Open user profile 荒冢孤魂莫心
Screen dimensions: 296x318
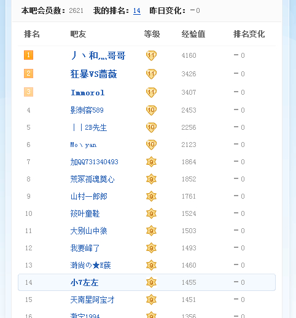pos(92,179)
